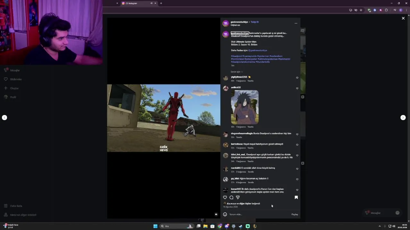Open #thunderbolts hashtag

tap(263, 62)
